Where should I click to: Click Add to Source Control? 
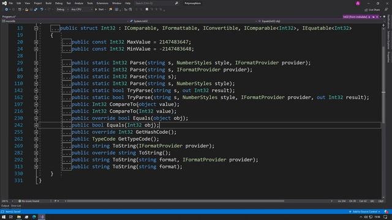tap(365, 211)
